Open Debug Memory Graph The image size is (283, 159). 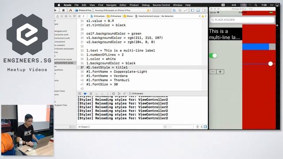click(119, 94)
